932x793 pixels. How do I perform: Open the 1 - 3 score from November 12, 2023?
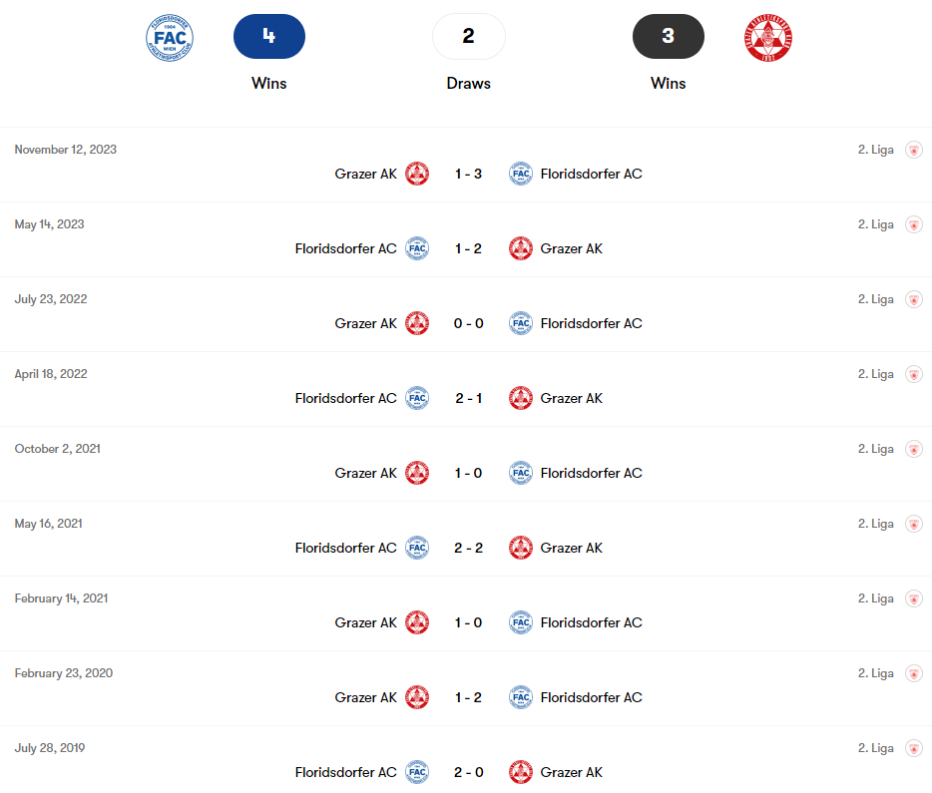pos(468,174)
